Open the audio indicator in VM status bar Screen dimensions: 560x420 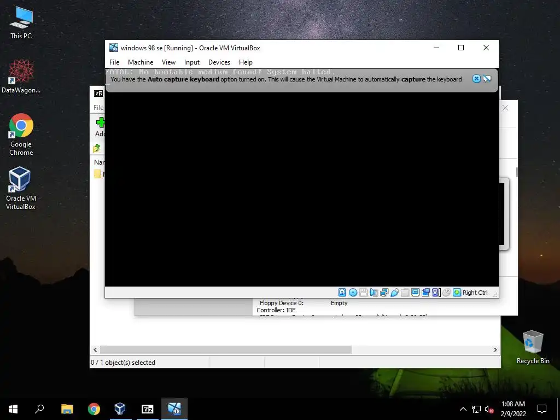coord(374,293)
